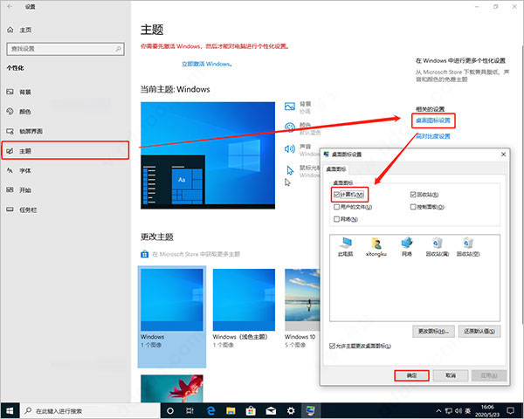
Task: Click the 鼠标光标 mouse cursor icon option
Action: tap(290, 170)
